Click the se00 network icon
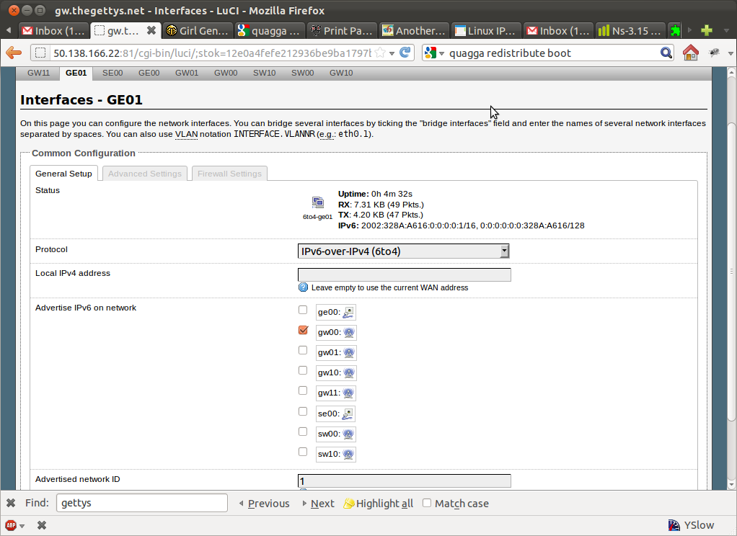 [348, 414]
